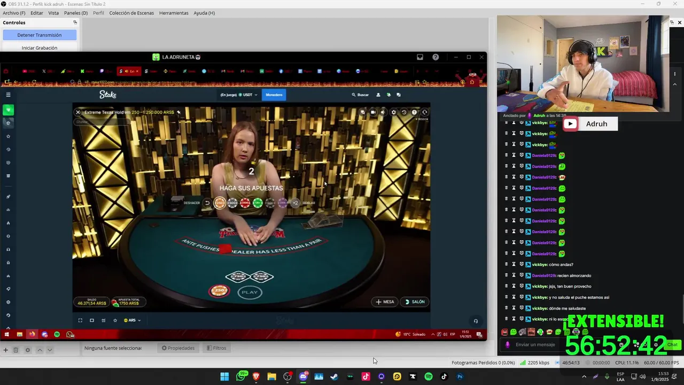
Task: Click the Monedero button
Action: click(x=274, y=95)
